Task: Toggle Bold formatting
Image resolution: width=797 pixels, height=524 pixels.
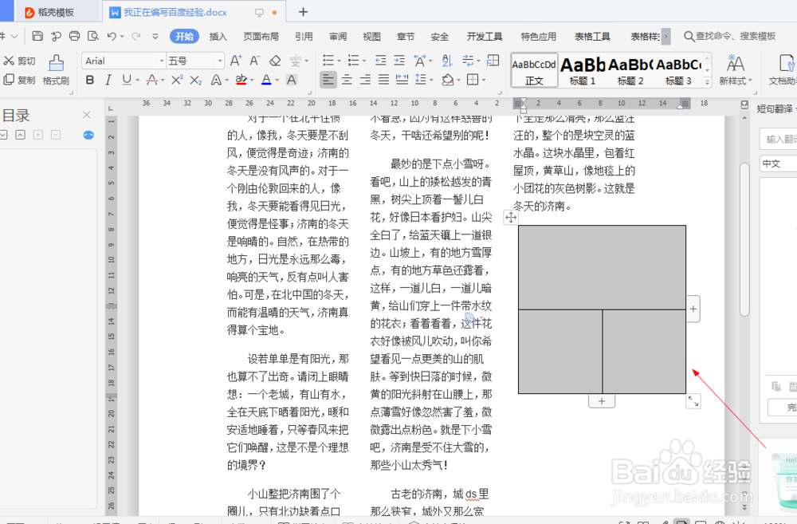Action: click(x=90, y=80)
